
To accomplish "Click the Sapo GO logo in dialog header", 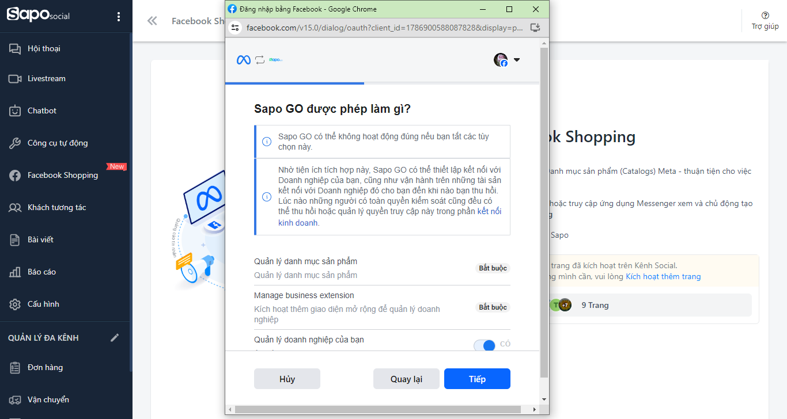I will pyautogui.click(x=276, y=60).
